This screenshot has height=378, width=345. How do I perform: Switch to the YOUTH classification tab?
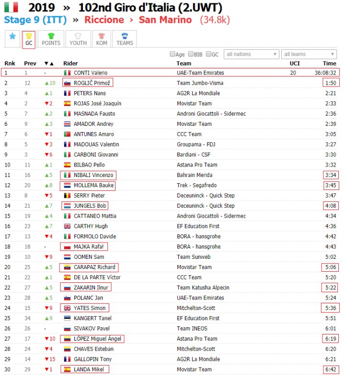78,39
